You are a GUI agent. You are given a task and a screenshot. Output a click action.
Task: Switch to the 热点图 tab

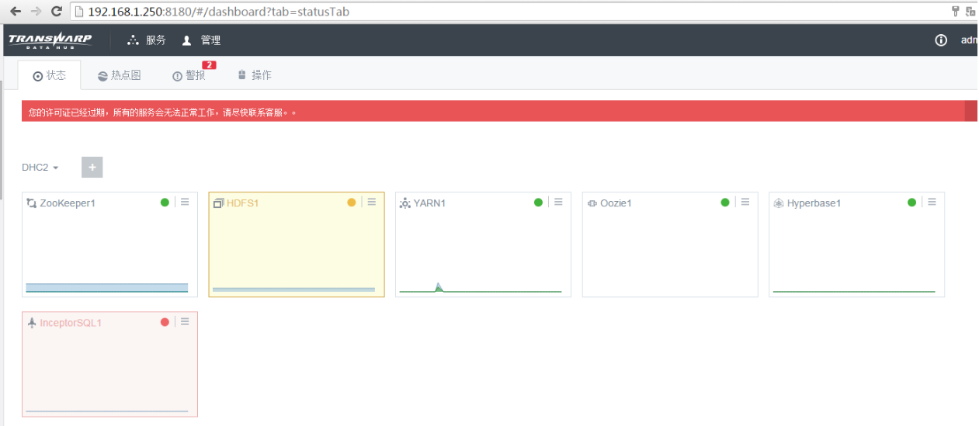pyautogui.click(x=120, y=75)
